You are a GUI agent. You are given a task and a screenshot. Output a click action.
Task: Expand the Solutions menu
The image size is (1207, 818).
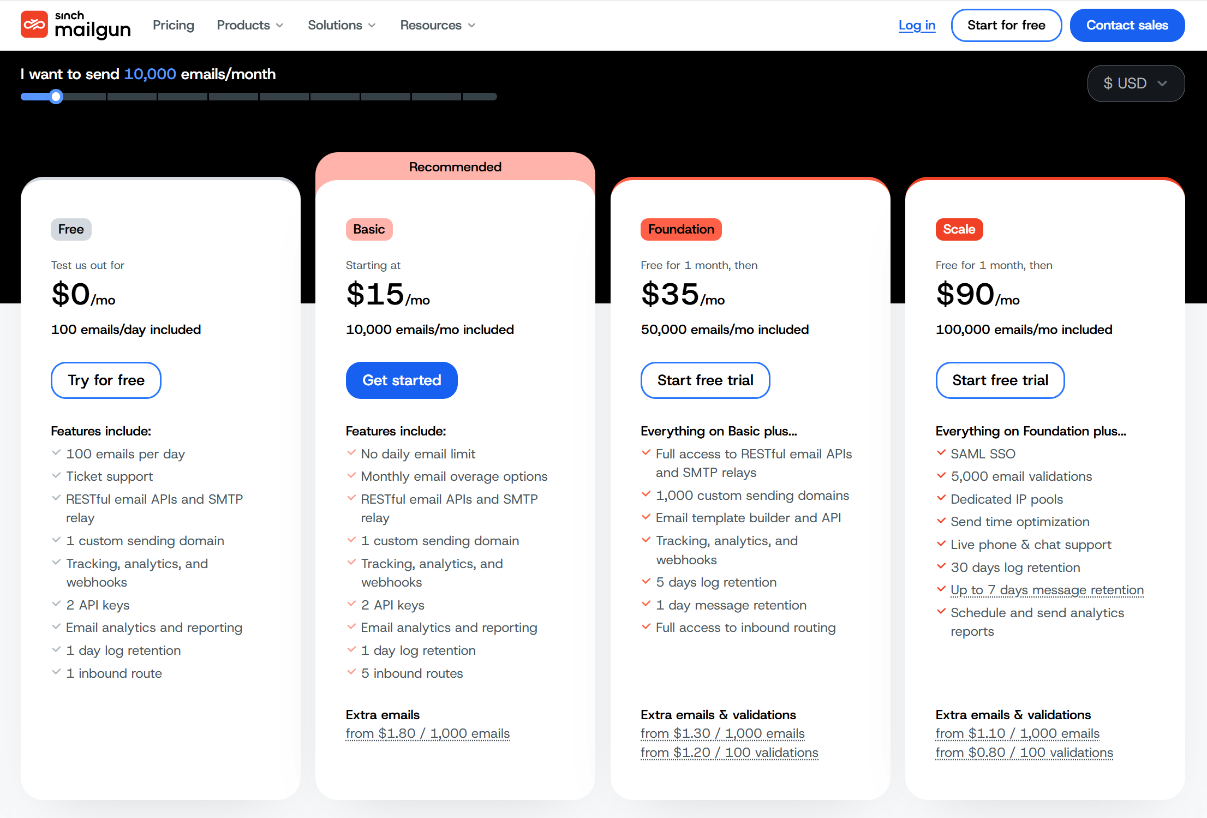pos(342,25)
